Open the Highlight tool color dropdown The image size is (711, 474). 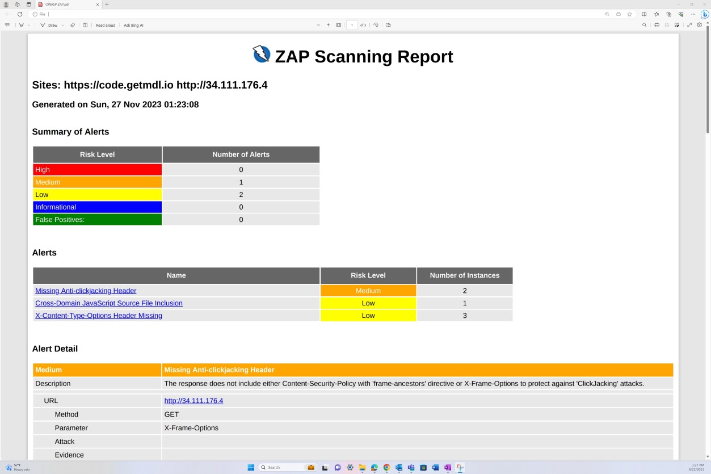pos(28,24)
